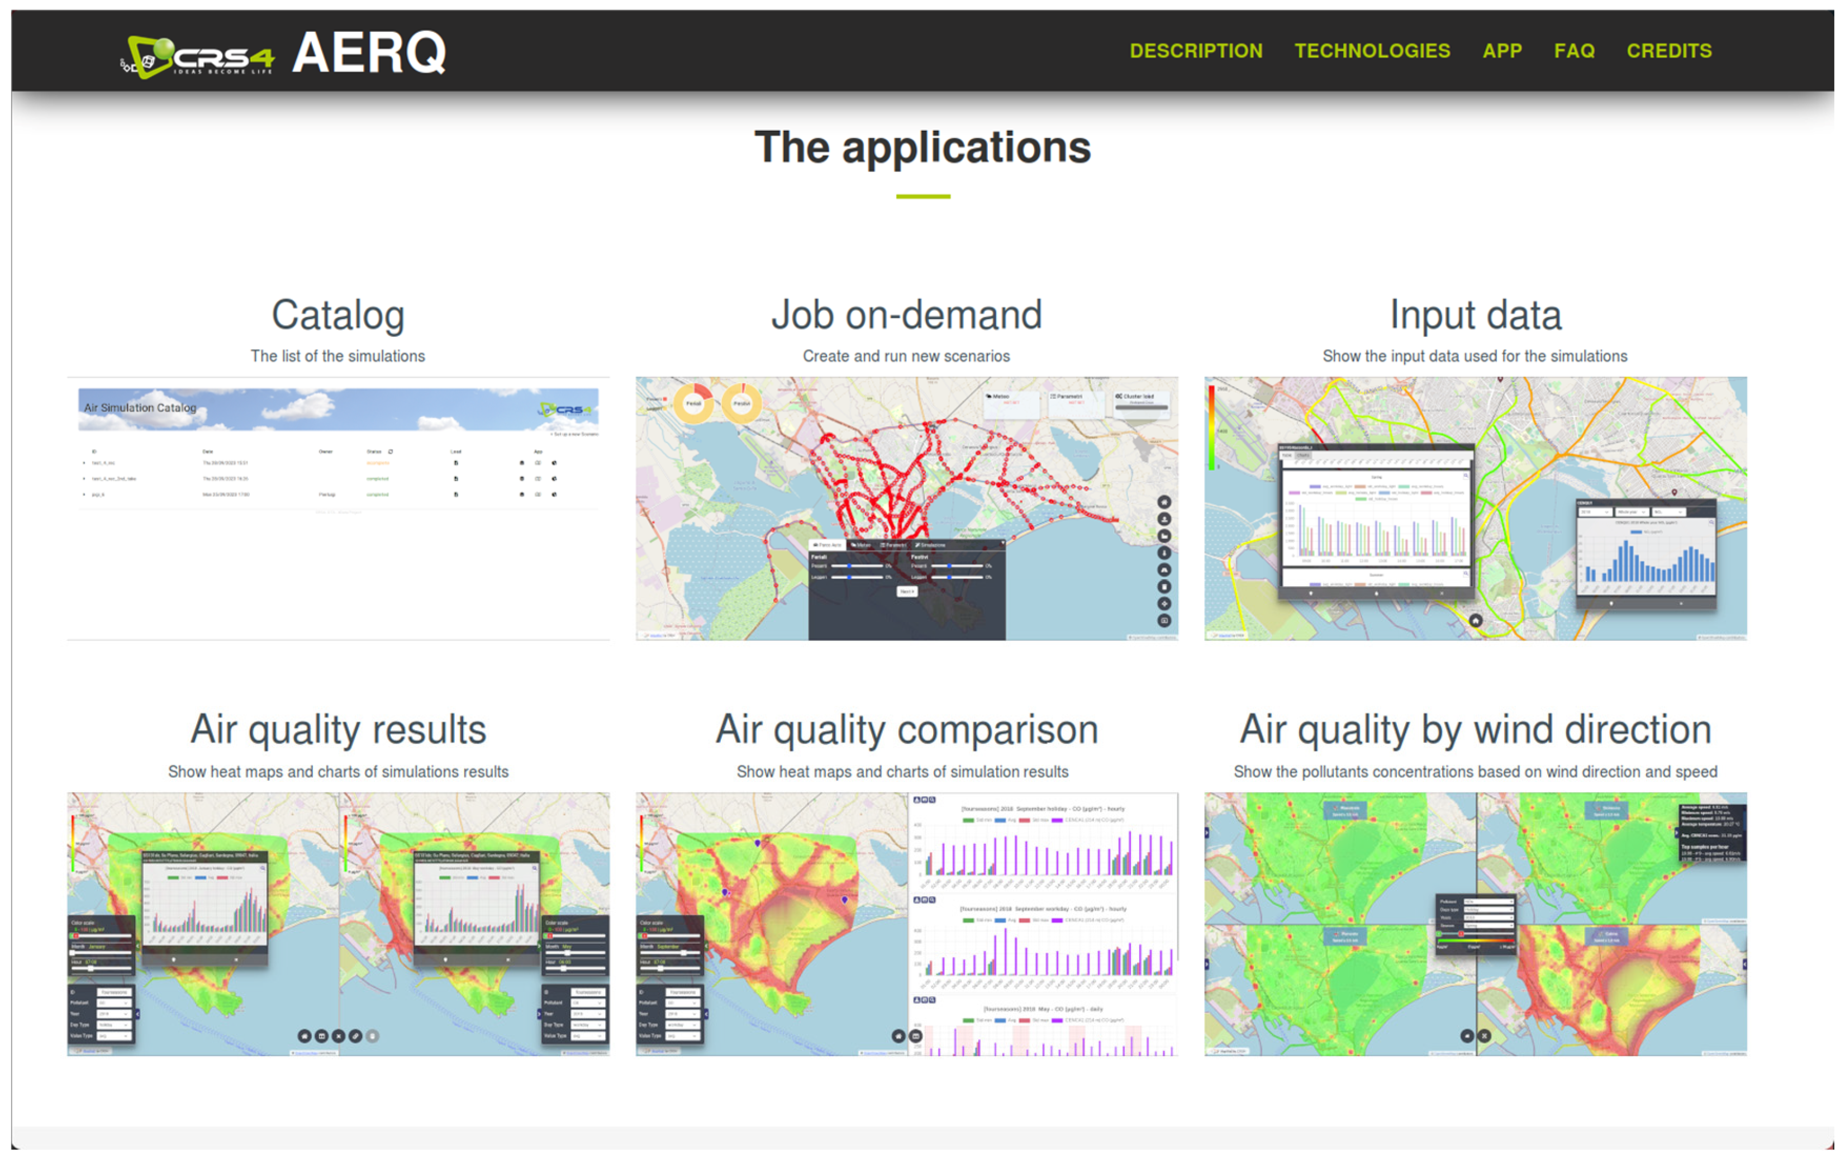Click split-view icon in Air quality results toolbar
Viewport: 1845px width, 1160px height.
(322, 1036)
